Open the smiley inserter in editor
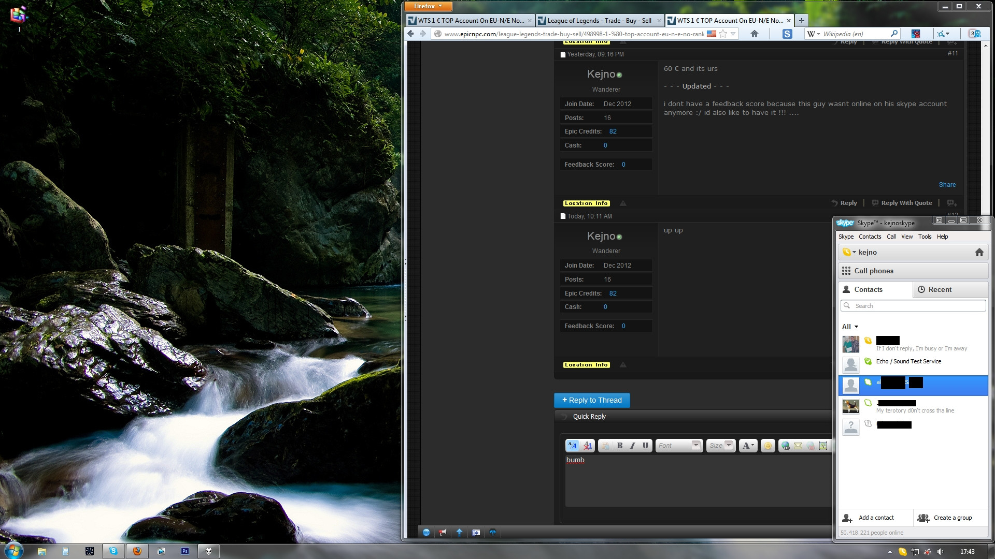The height and width of the screenshot is (559, 995). pos(768,445)
